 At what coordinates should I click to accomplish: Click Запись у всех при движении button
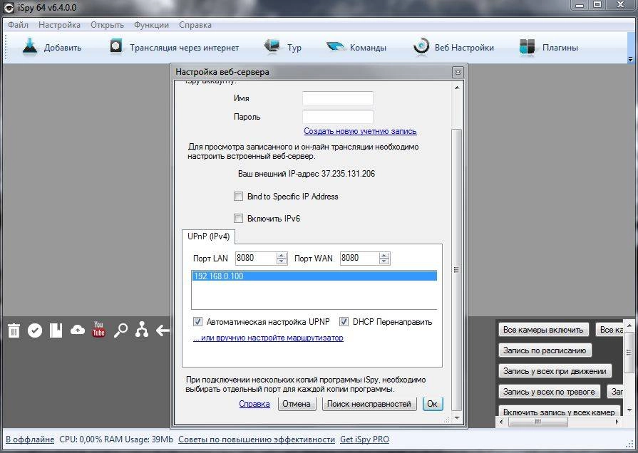[x=555, y=371]
